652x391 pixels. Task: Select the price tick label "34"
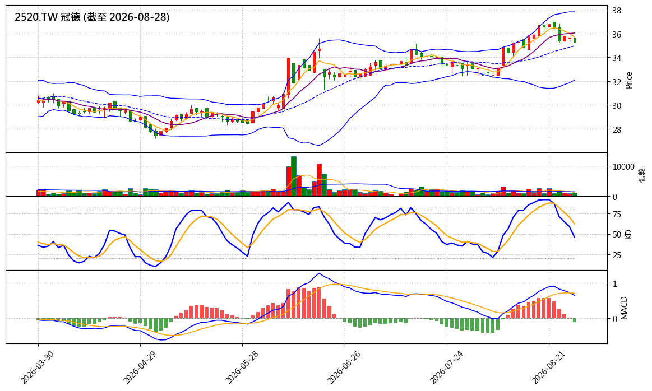(617, 58)
